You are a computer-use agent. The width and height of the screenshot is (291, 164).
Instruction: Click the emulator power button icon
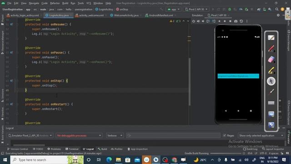pos(194,21)
